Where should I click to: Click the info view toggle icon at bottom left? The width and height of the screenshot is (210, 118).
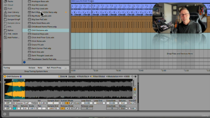coord(5,114)
